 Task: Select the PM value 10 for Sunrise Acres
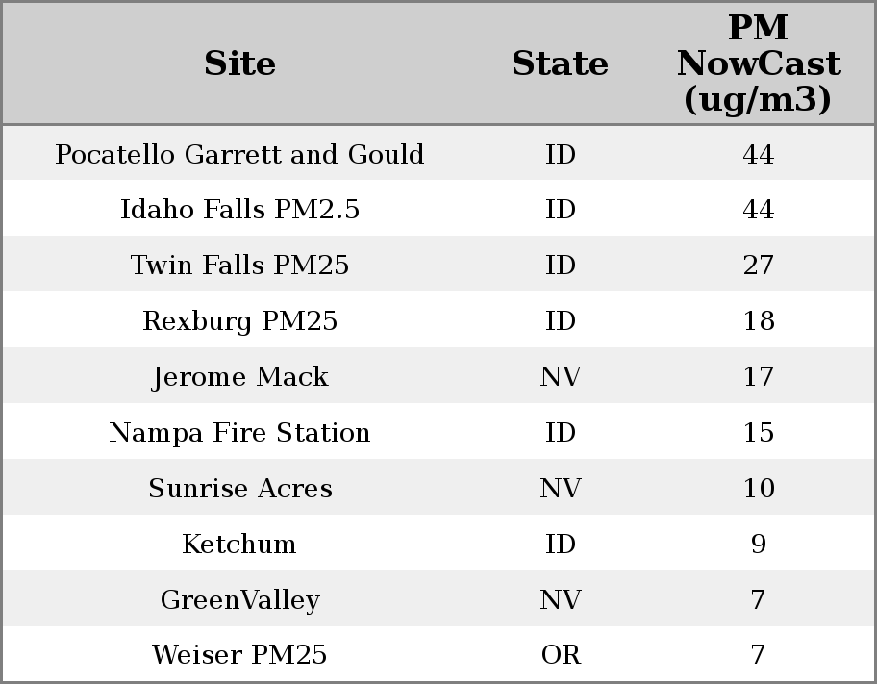[x=758, y=489]
